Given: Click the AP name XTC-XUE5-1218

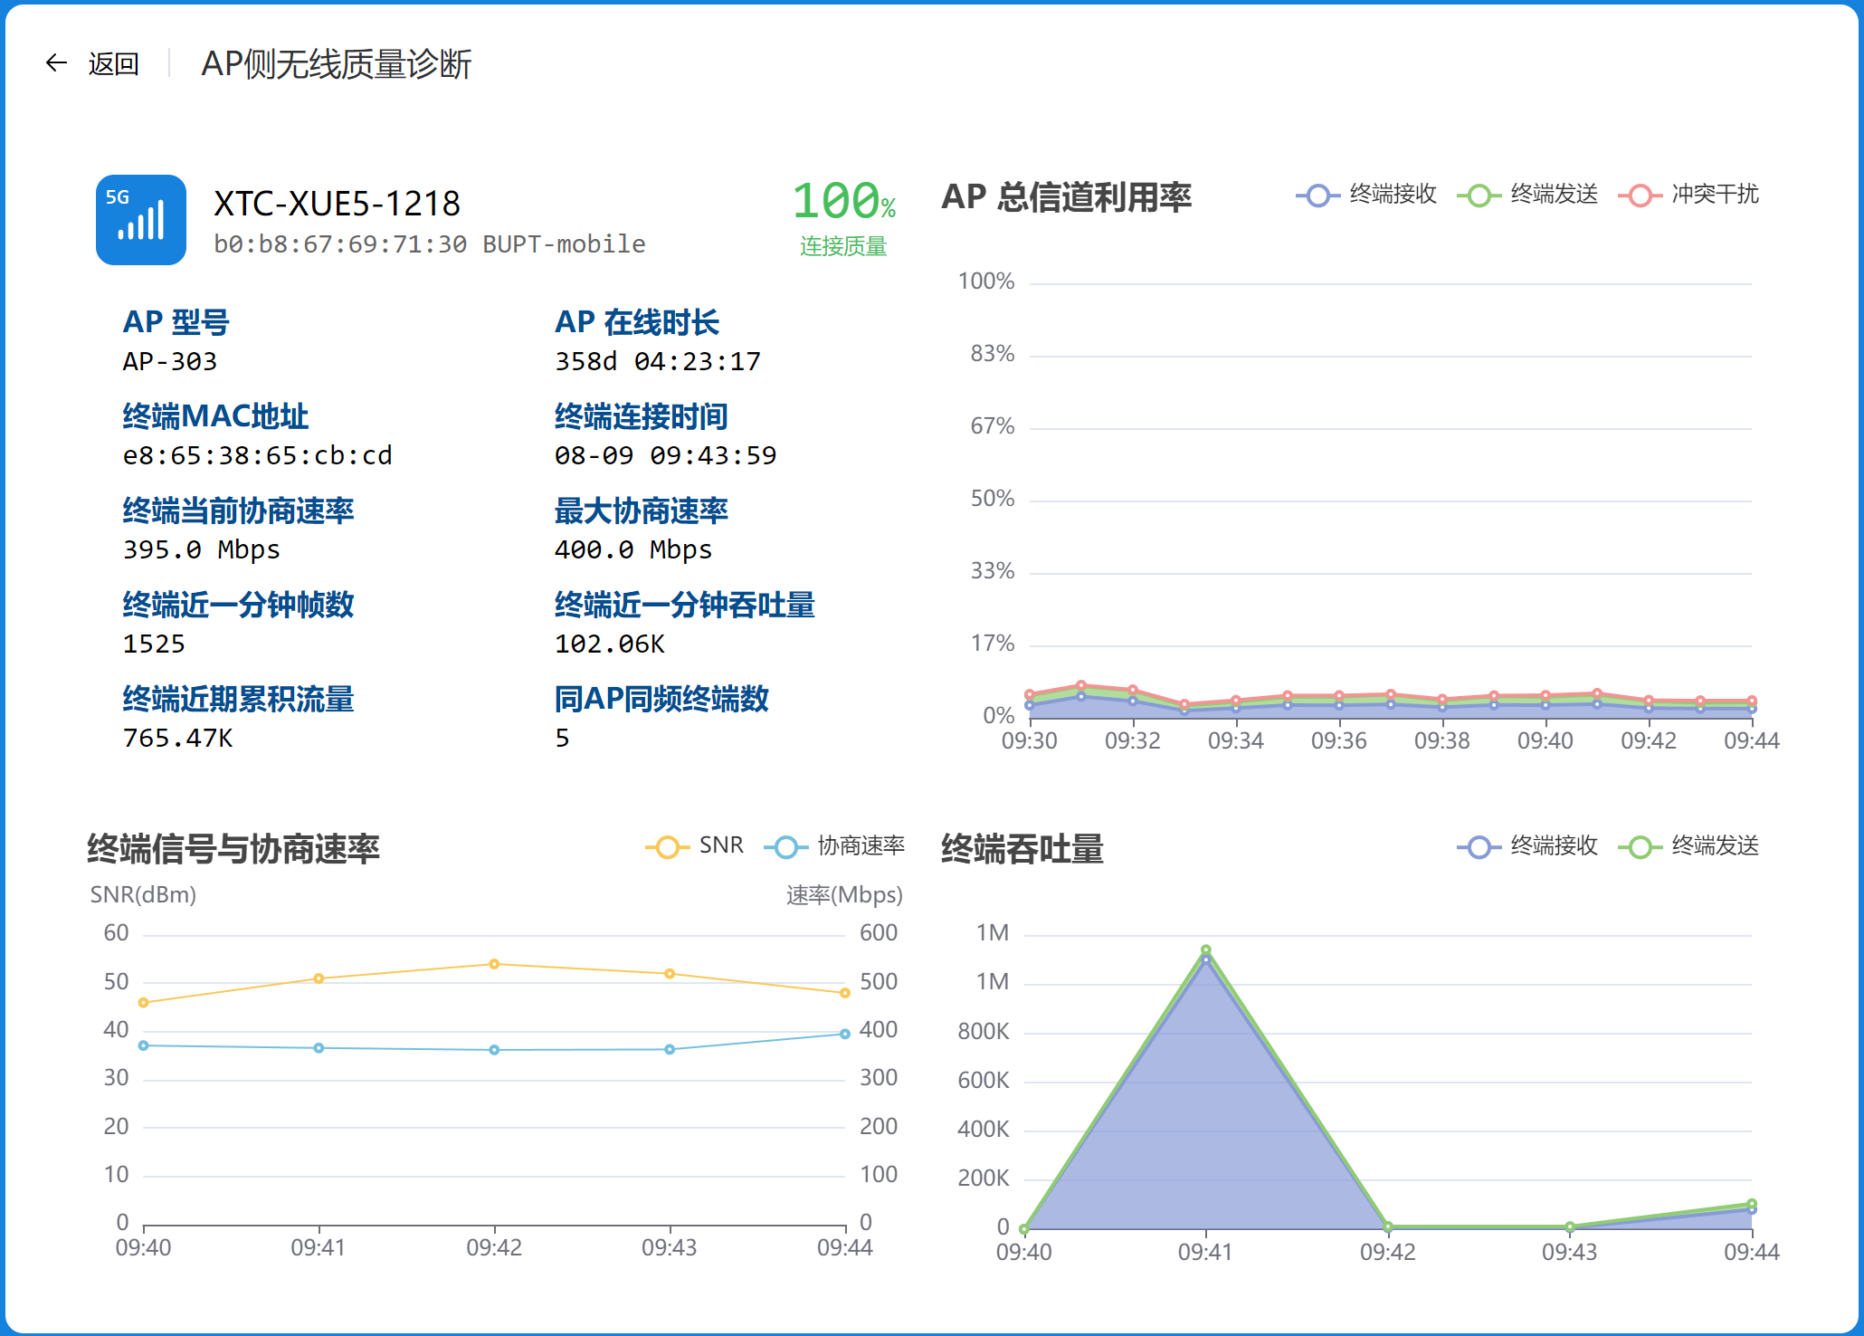Looking at the screenshot, I should 337,204.
